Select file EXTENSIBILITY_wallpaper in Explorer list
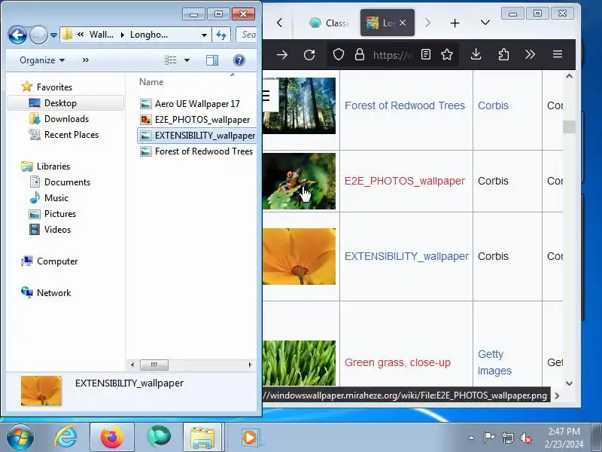The height and width of the screenshot is (452, 602). [x=197, y=136]
